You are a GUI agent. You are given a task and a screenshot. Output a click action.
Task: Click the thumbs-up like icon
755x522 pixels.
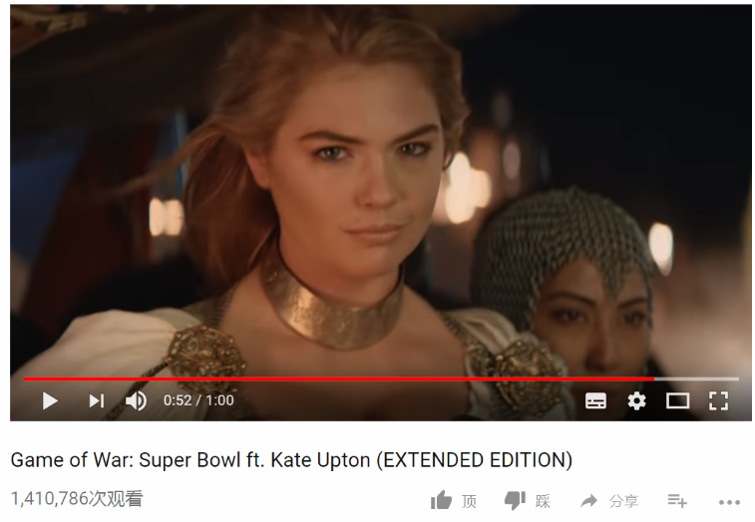coord(441,501)
